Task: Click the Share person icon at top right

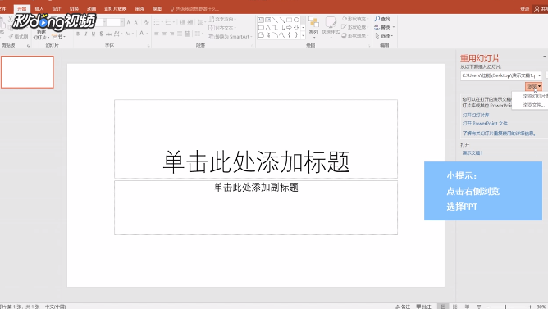Action: [537, 9]
